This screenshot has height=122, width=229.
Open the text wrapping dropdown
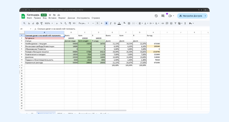point(152,23)
